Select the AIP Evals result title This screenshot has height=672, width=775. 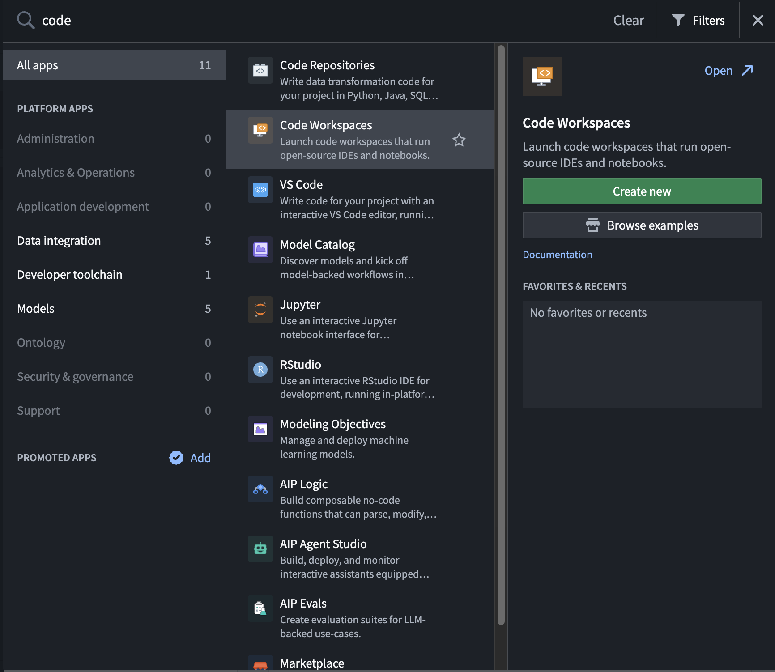pos(303,604)
